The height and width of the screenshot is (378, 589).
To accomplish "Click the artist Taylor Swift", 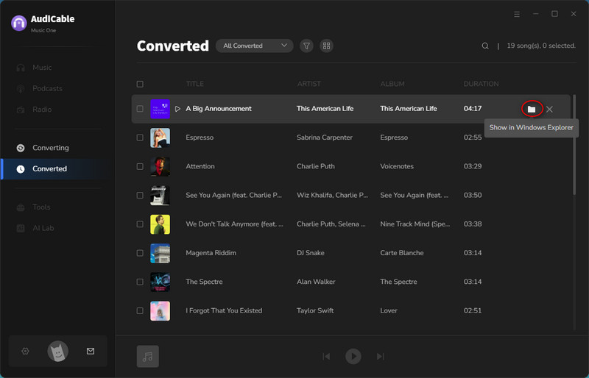I will [315, 311].
